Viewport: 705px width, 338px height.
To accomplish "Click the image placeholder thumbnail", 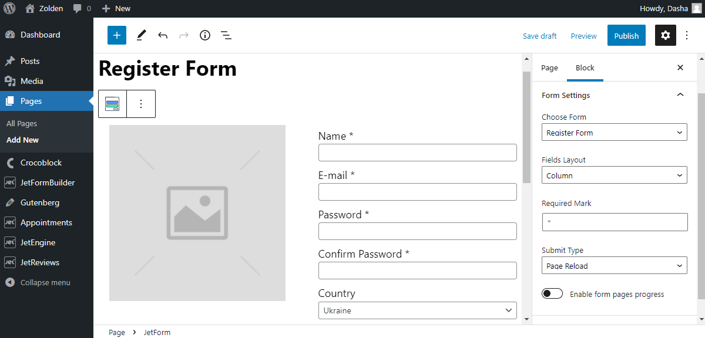I will point(197,213).
